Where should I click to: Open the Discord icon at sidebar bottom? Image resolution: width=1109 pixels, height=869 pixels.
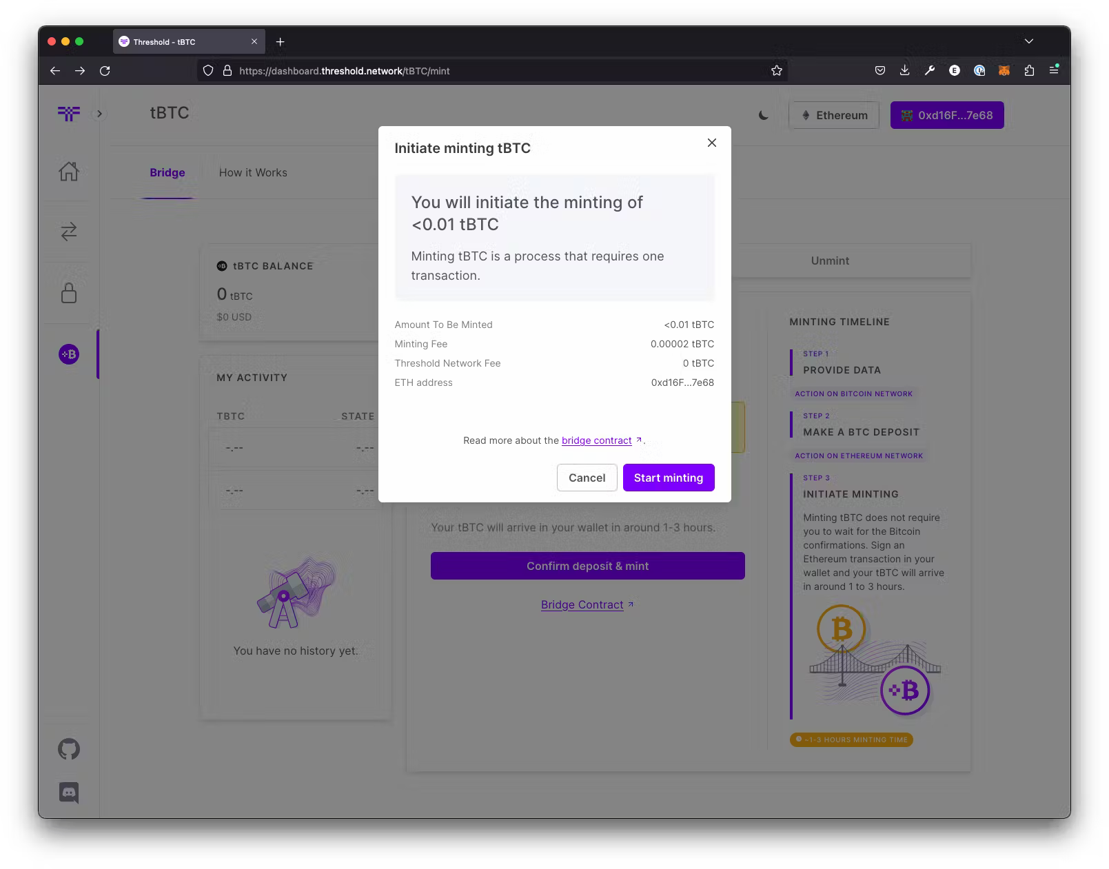point(68,793)
